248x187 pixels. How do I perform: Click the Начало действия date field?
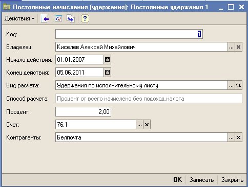pos(79,60)
